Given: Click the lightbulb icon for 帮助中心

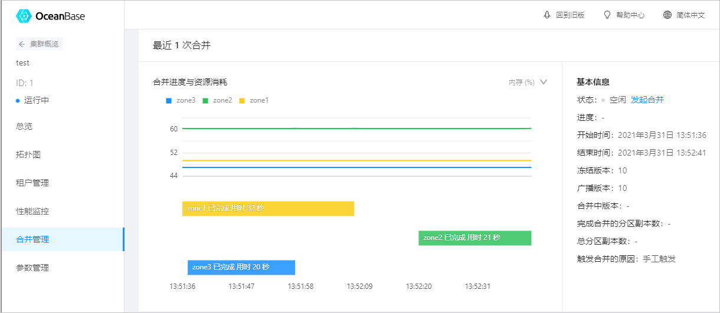Looking at the screenshot, I should (x=607, y=15).
